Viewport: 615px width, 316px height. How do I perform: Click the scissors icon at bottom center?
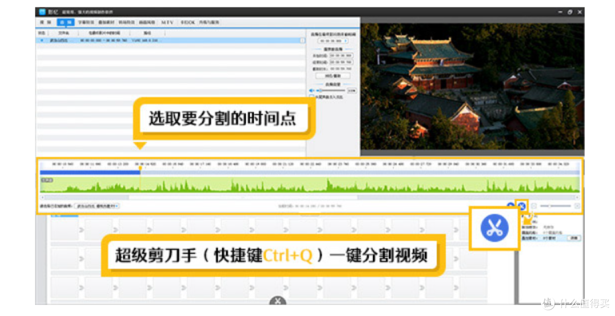point(278,301)
